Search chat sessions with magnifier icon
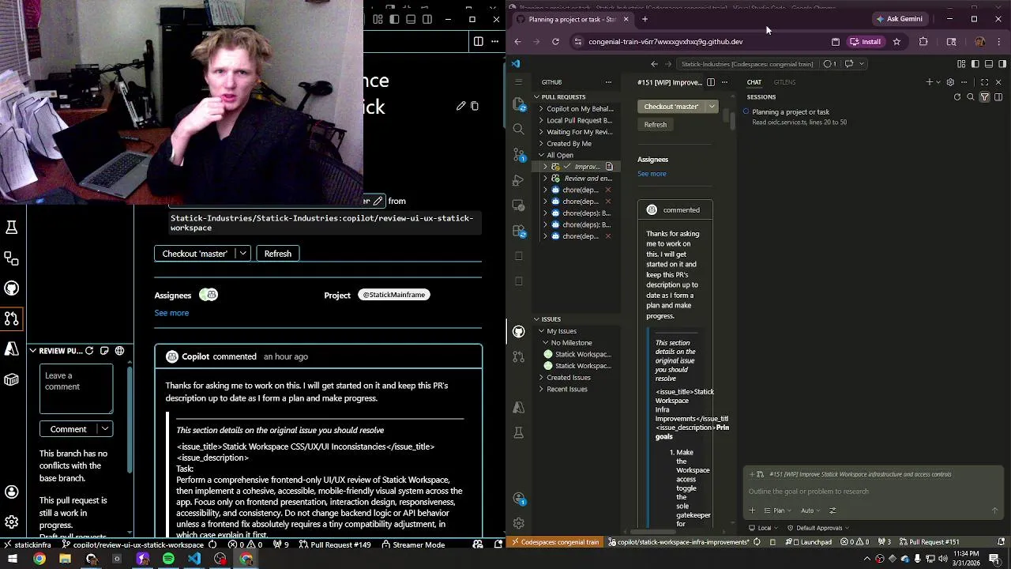 (971, 97)
